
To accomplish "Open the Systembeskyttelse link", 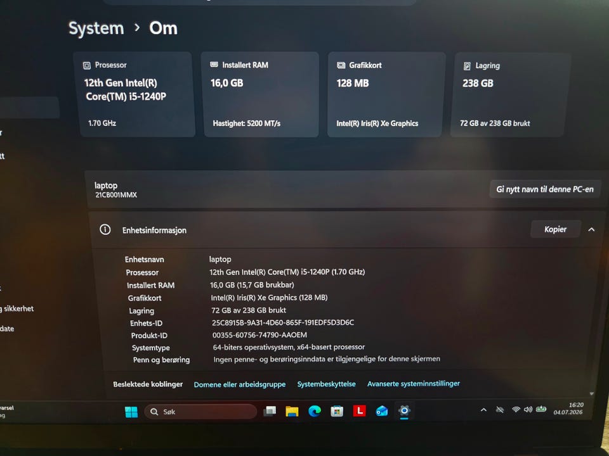I will 326,384.
